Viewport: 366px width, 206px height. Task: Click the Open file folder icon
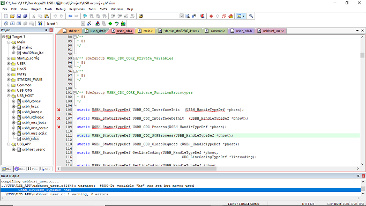[12, 16]
